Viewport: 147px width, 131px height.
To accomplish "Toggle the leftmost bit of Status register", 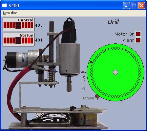I will tap(5, 40).
